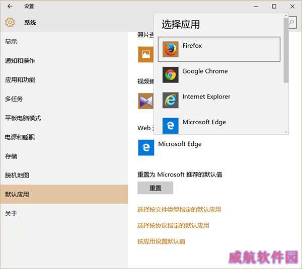Click the Microsoft Edge icon in the popup list
Viewport: 302px width, 269px height.
170,126
